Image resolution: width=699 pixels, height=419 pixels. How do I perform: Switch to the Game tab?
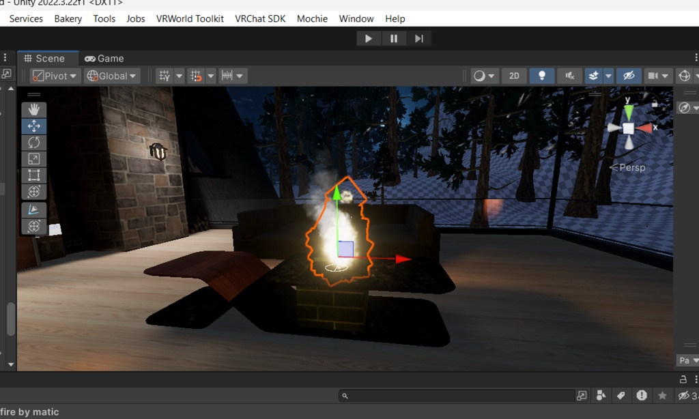104,58
